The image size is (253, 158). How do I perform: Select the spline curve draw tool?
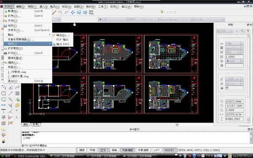tap(17, 87)
